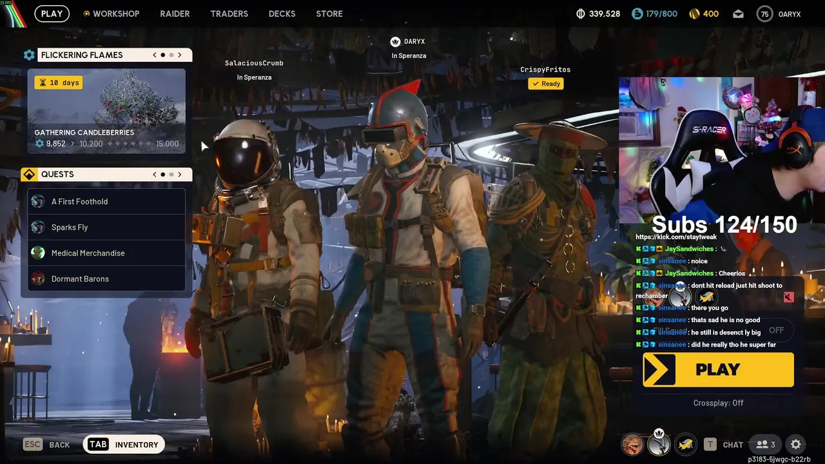
Task: Click the kick.com/staytweak link in overlay
Action: pos(676,237)
